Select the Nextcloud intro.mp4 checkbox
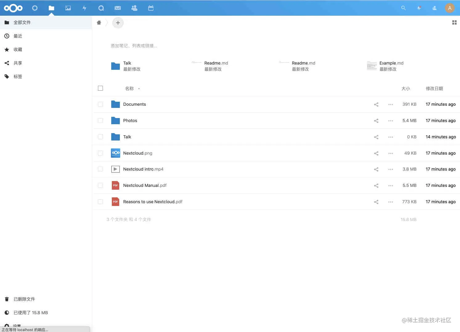The image size is (460, 332). (x=100, y=169)
